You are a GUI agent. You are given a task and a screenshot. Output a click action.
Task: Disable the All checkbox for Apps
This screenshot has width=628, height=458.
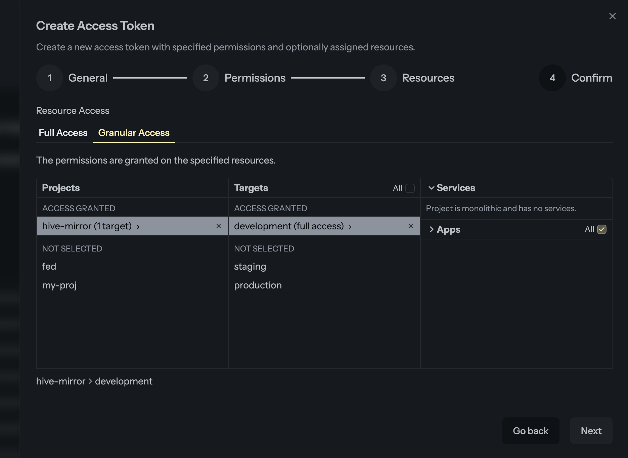[x=601, y=229]
